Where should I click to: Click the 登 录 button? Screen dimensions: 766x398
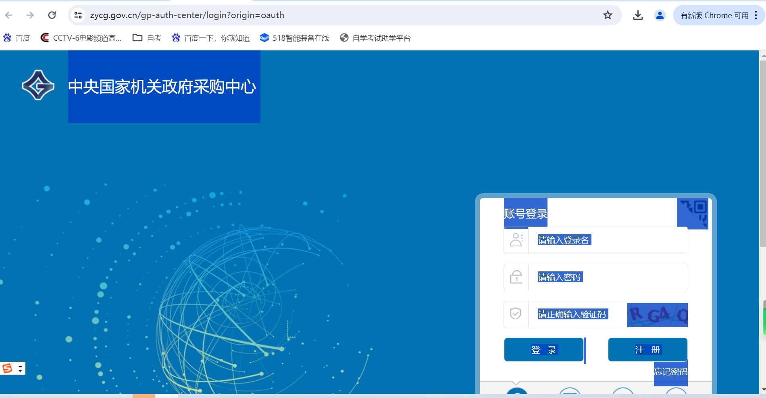[544, 350]
